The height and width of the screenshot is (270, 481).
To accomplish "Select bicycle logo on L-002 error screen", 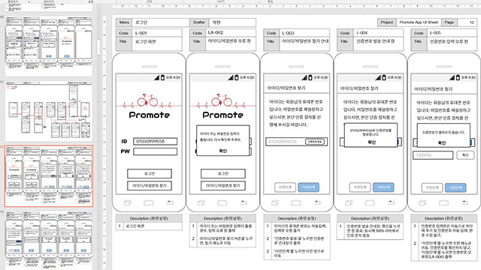I will (x=222, y=100).
